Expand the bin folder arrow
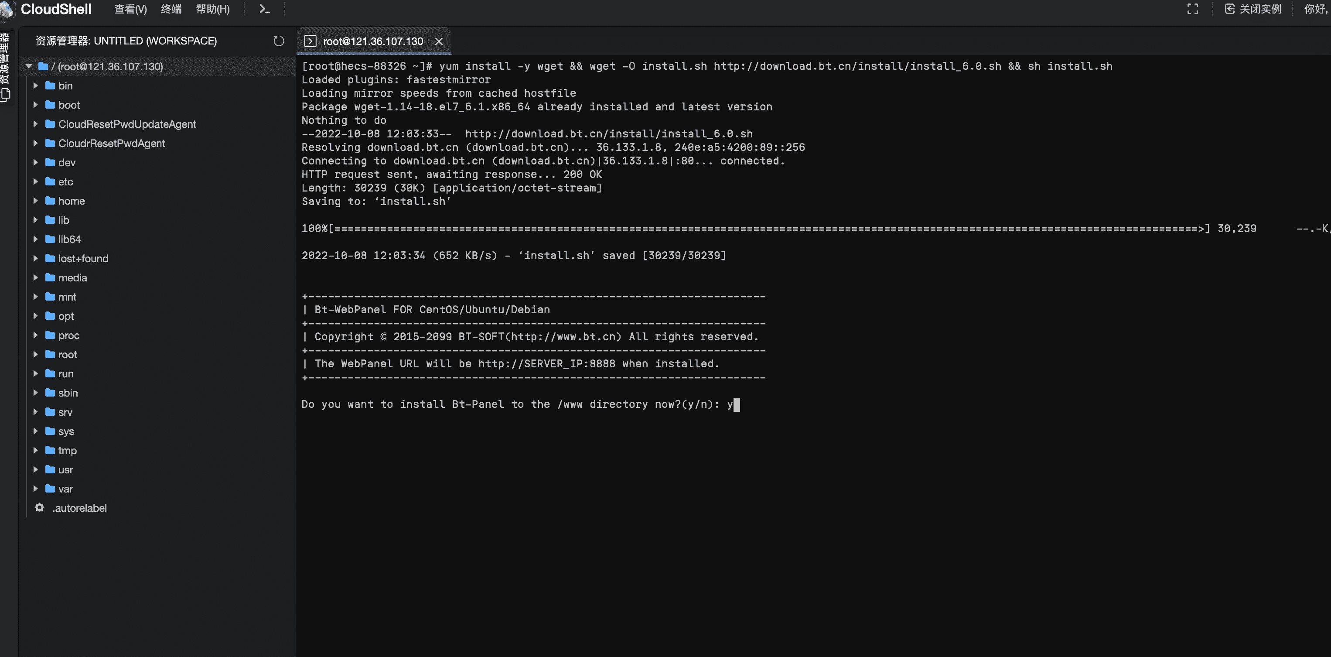This screenshot has width=1331, height=657. coord(36,86)
